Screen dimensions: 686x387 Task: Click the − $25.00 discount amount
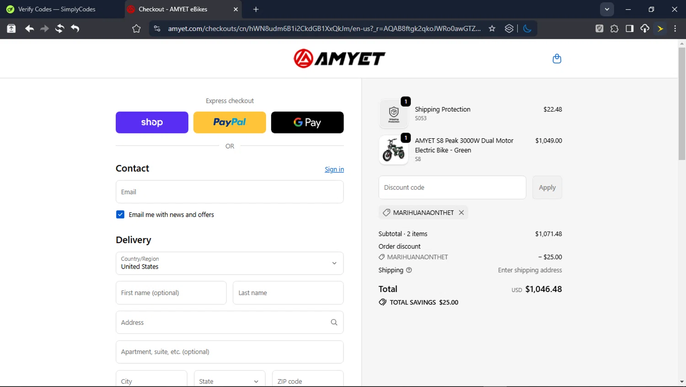pos(550,257)
